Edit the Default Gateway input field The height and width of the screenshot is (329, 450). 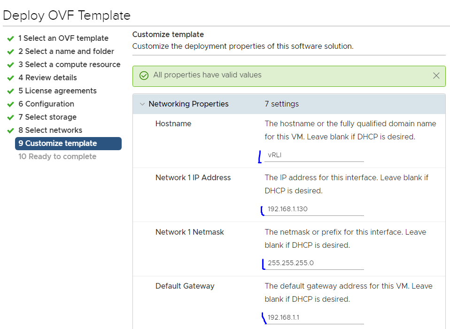pyautogui.click(x=314, y=318)
